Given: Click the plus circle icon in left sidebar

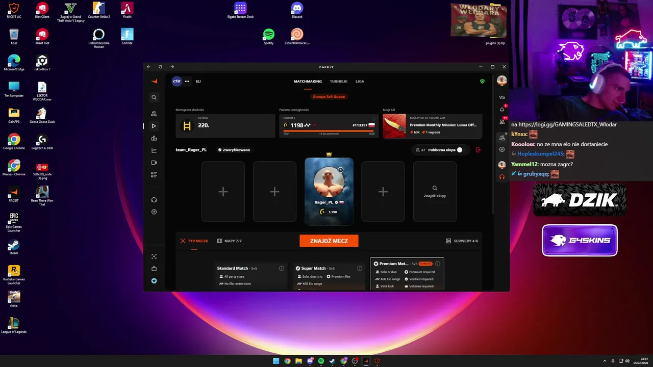Looking at the screenshot, I should click(154, 212).
